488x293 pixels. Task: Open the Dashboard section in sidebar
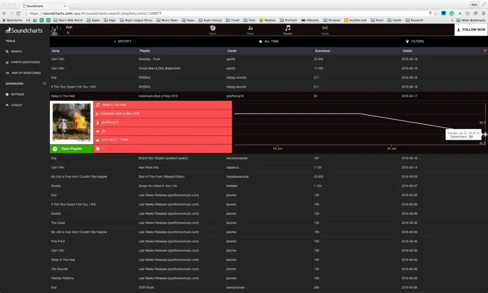click(x=14, y=84)
